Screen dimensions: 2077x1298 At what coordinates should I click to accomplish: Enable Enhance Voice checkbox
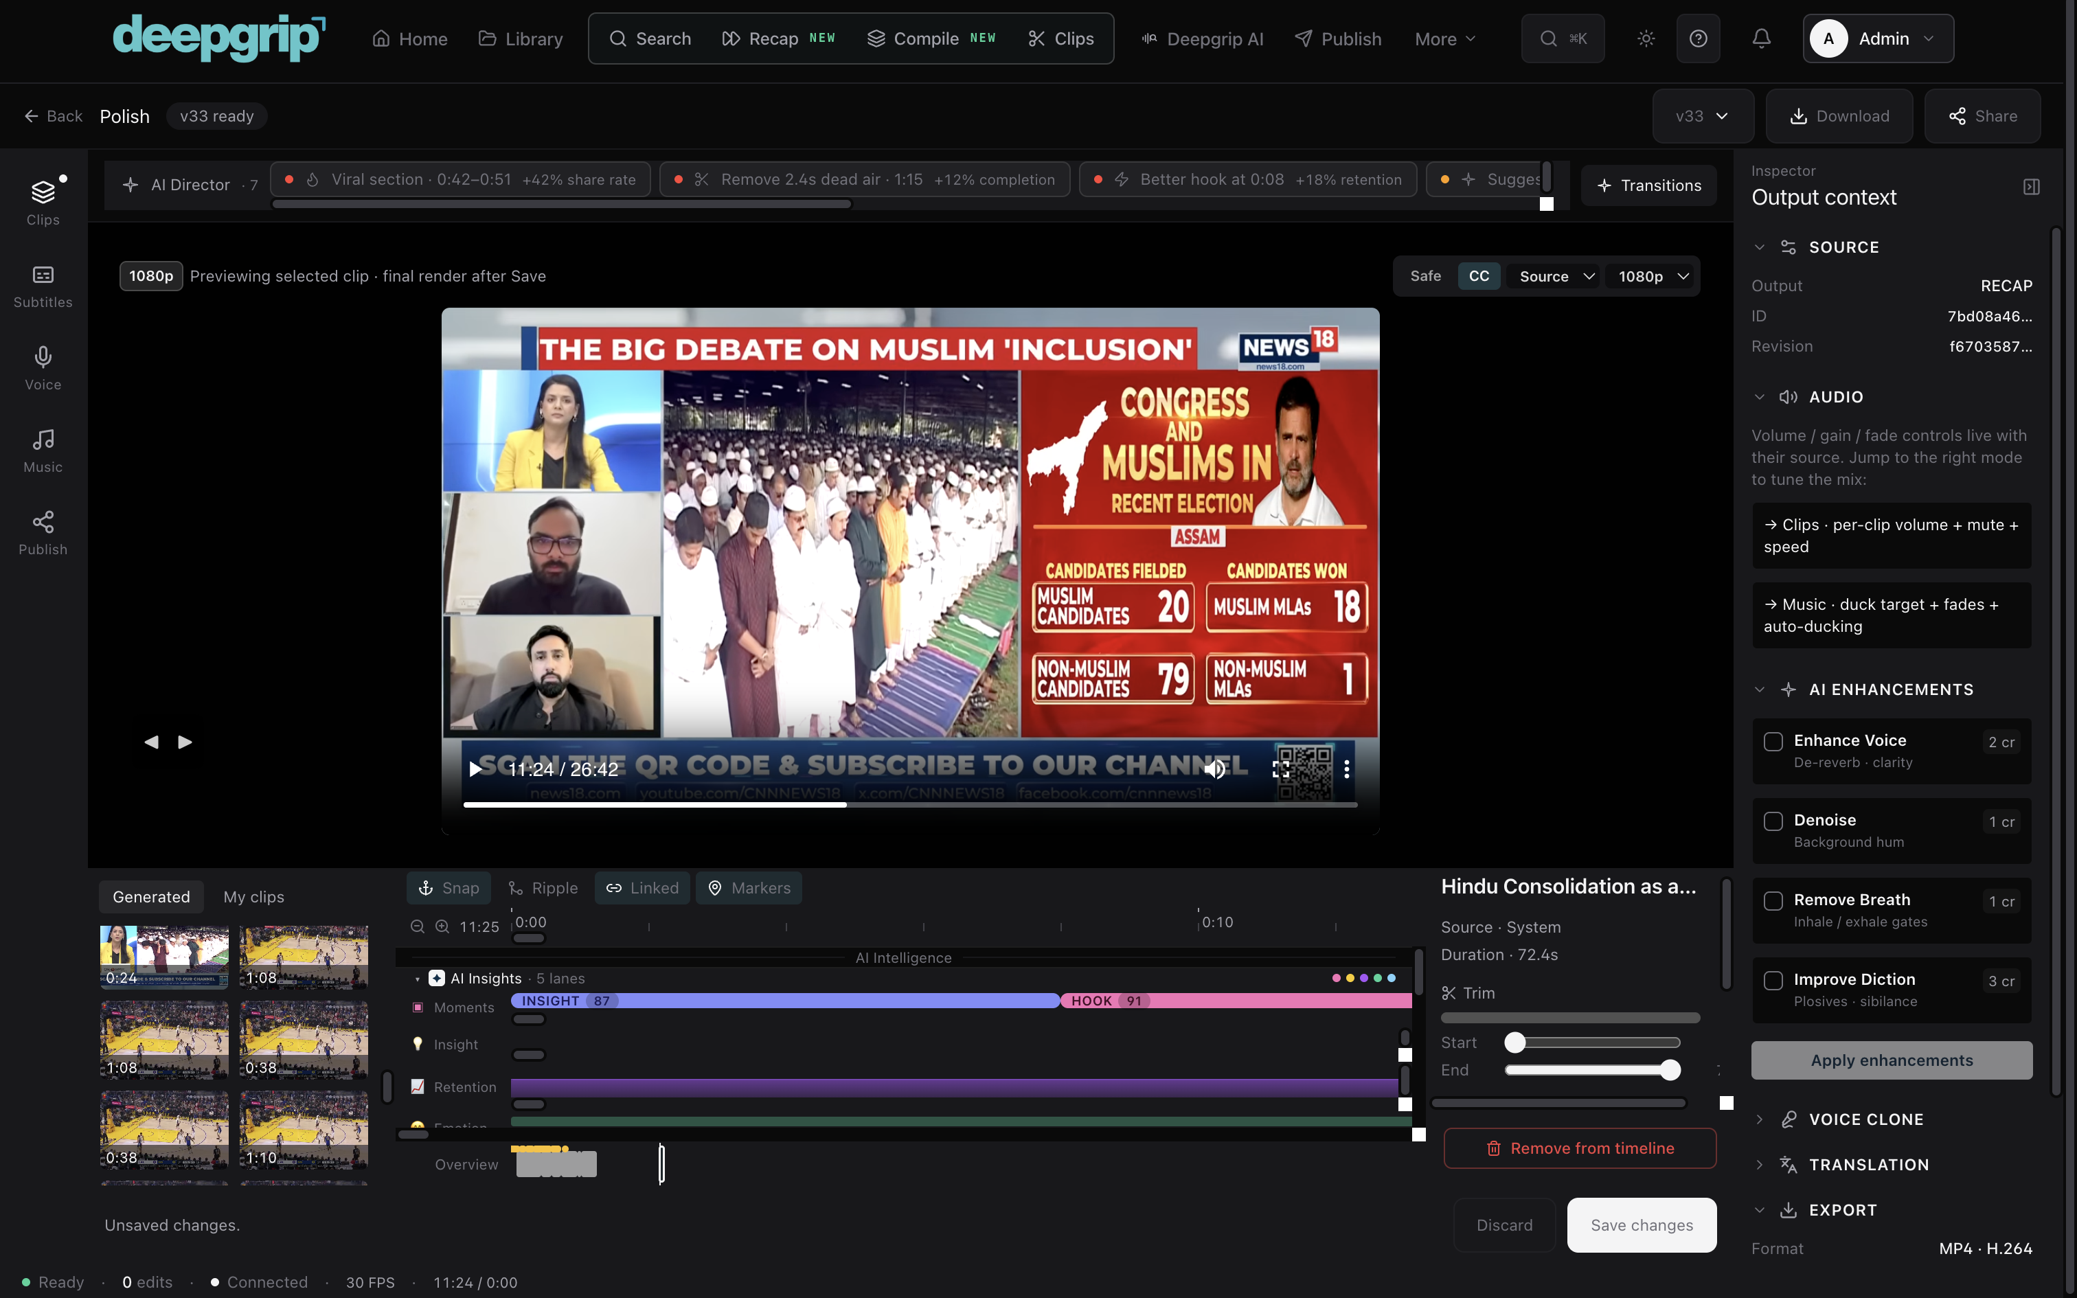1773,741
